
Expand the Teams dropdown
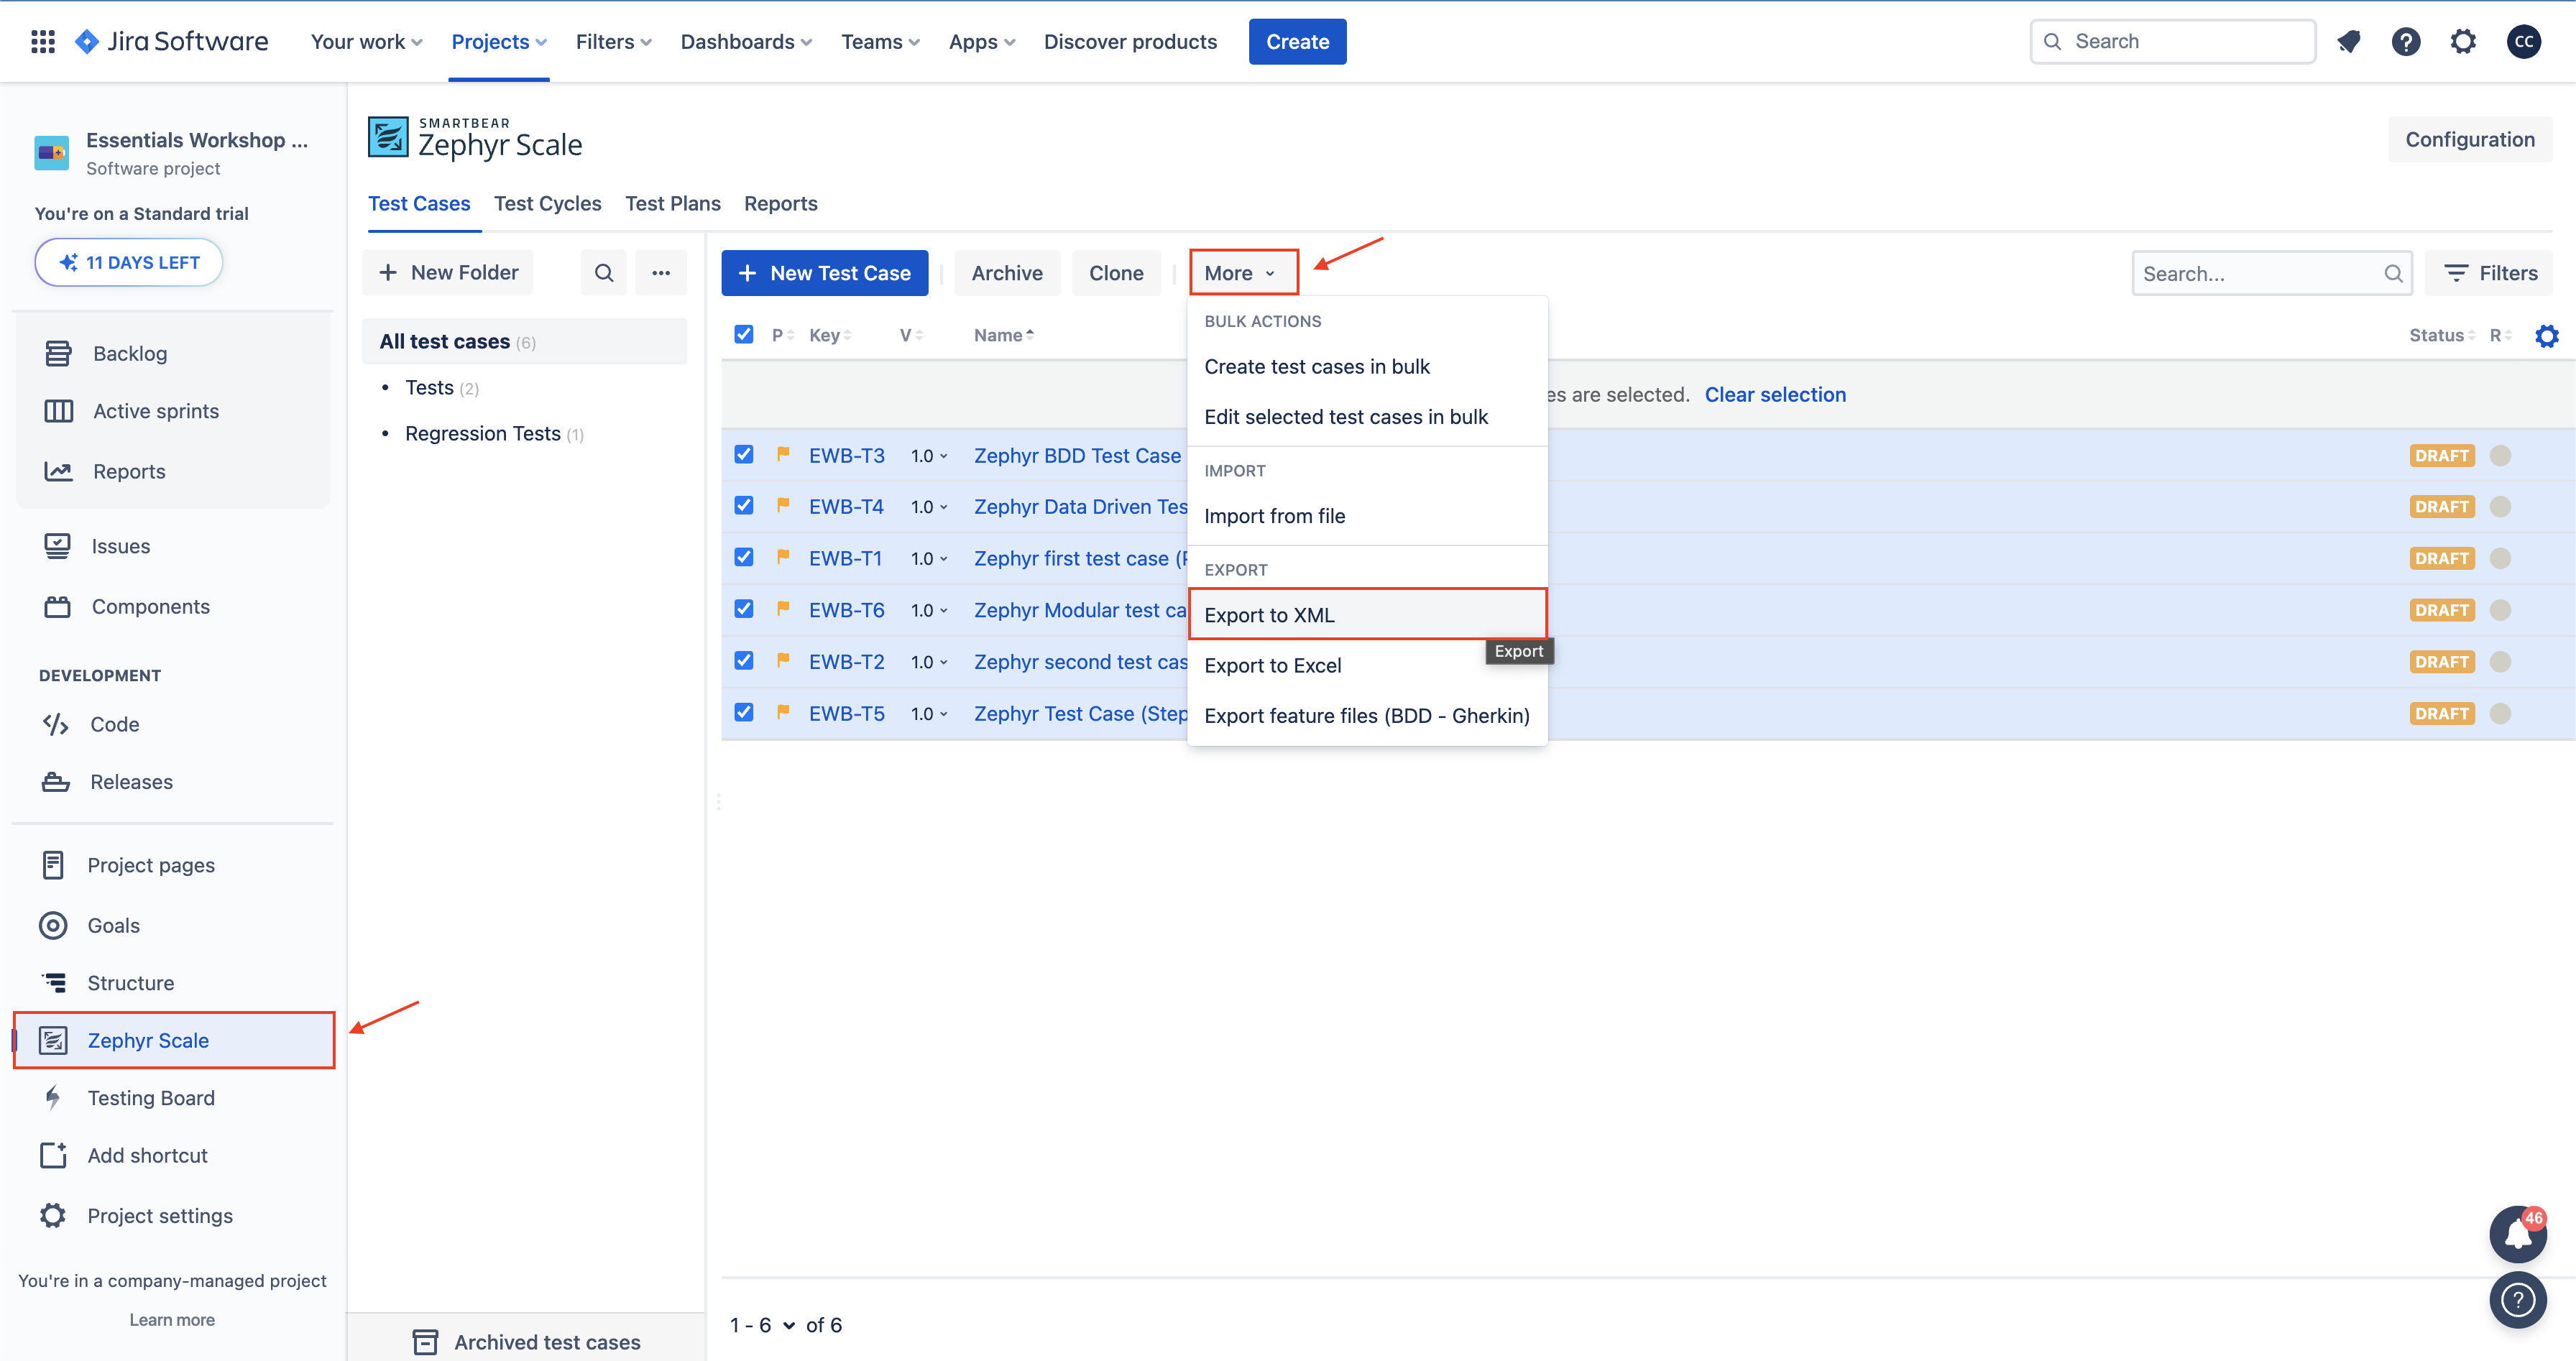pos(880,41)
